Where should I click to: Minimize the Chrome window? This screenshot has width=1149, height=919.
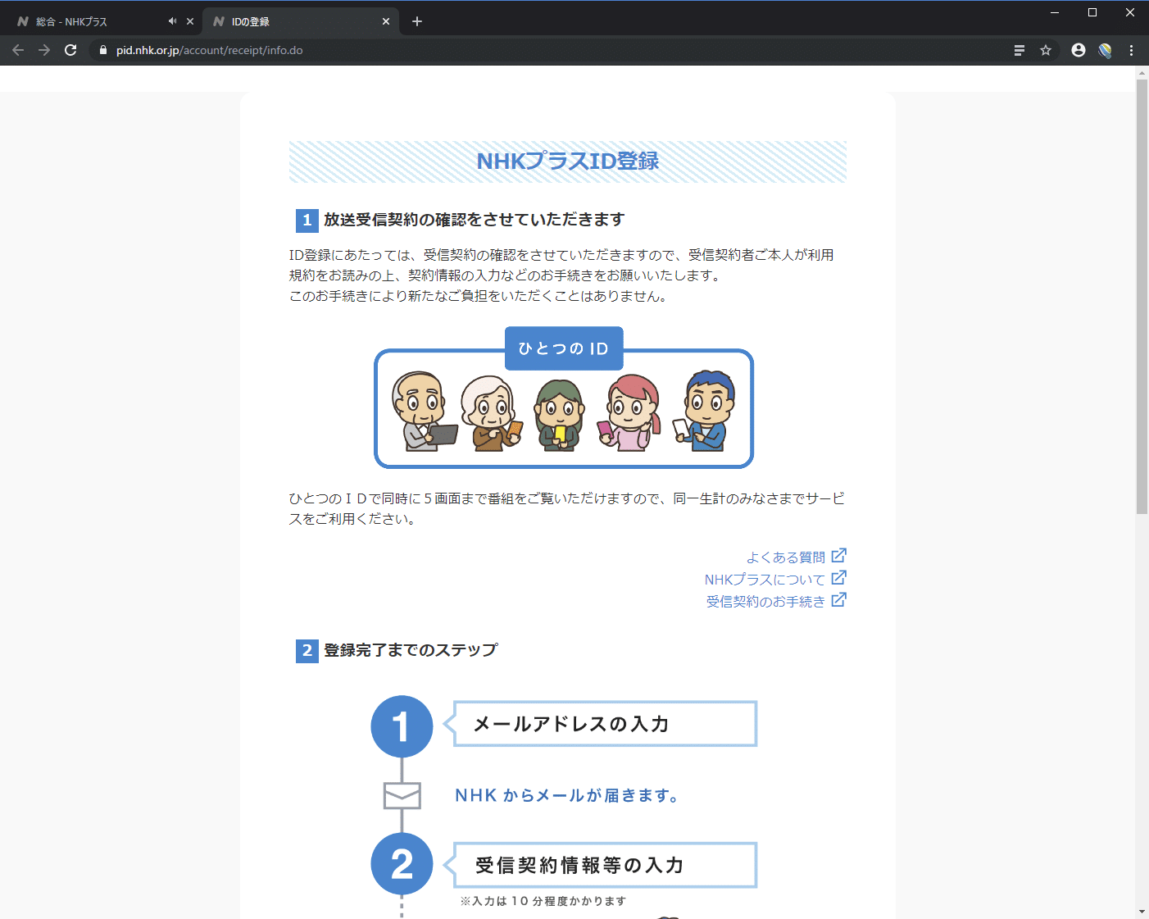1055,12
